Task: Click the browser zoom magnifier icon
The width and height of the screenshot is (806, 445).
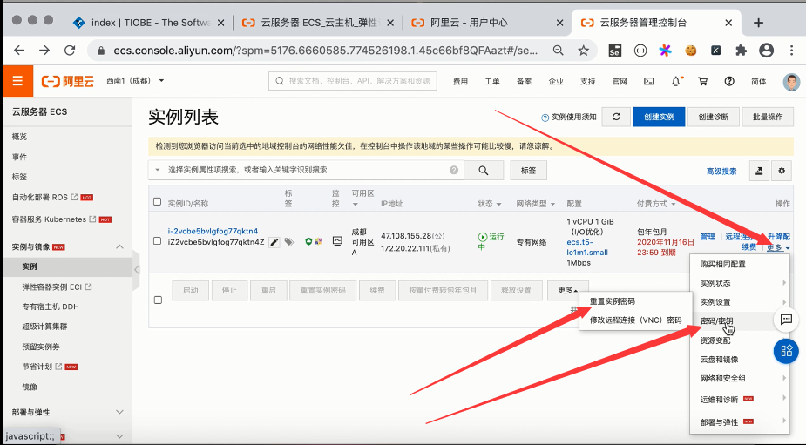Action: click(x=558, y=51)
